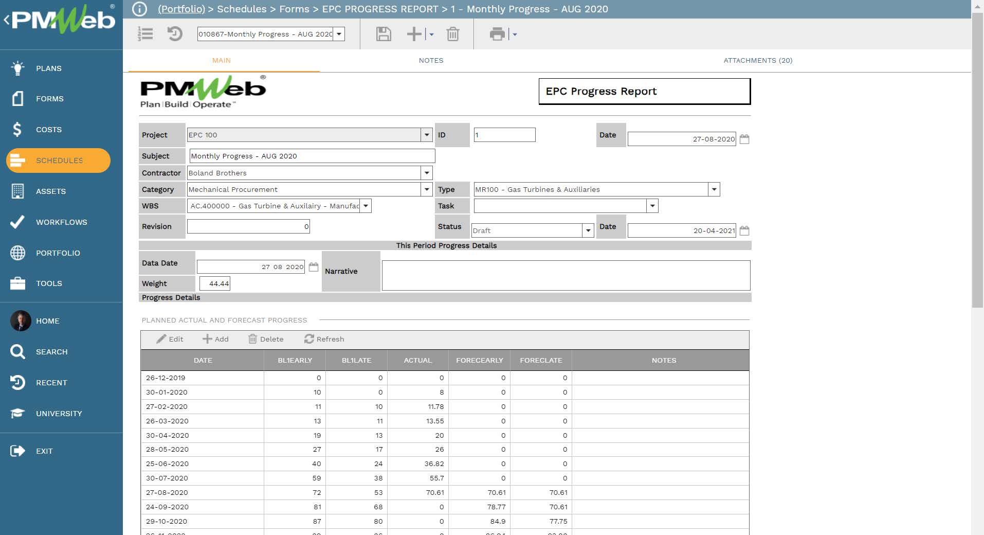
Task: Open the Forms document icon in sidebar
Action: [17, 99]
